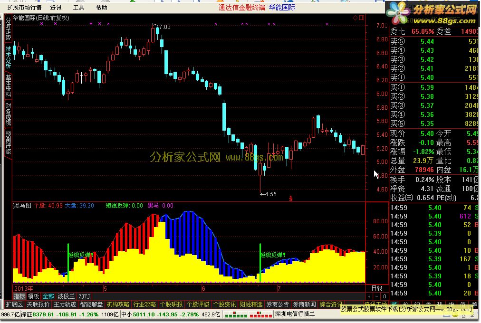Click the 卖① 5.40 quote row
Screen dimensions: 481x323
pos(434,77)
